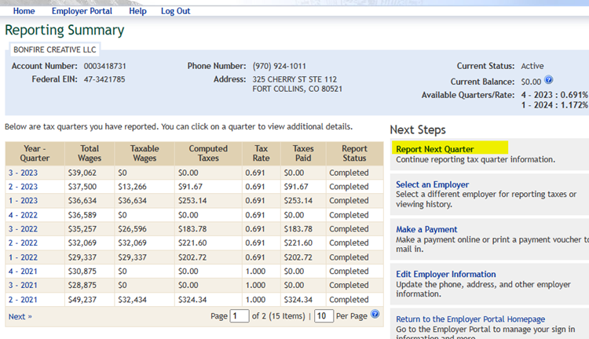View details for quarter 3 - 2023
This screenshot has height=339, width=589.
click(x=23, y=173)
